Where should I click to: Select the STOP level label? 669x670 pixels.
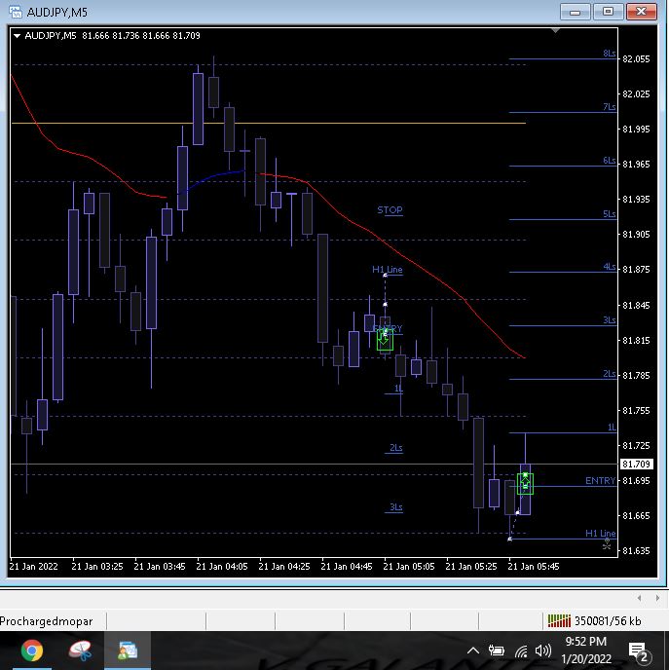(390, 209)
